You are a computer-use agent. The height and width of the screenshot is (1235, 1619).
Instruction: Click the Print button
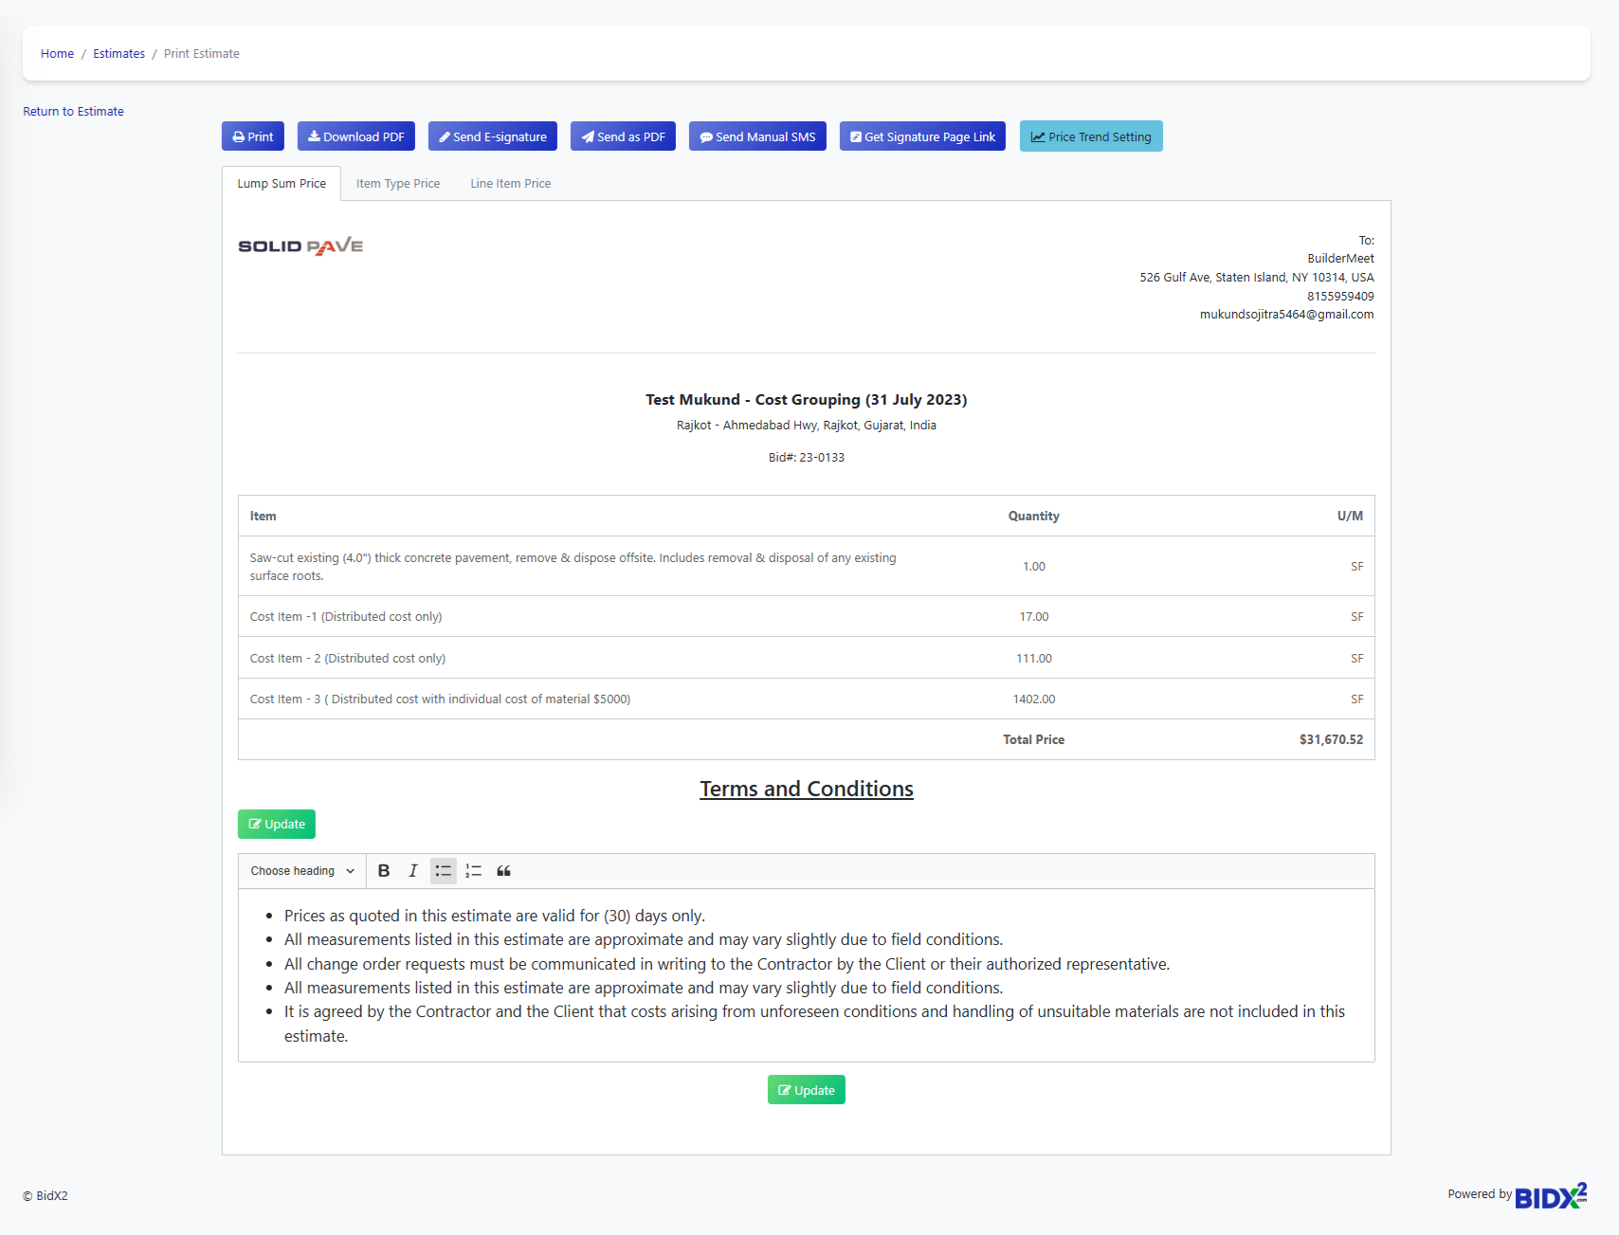[x=253, y=136]
